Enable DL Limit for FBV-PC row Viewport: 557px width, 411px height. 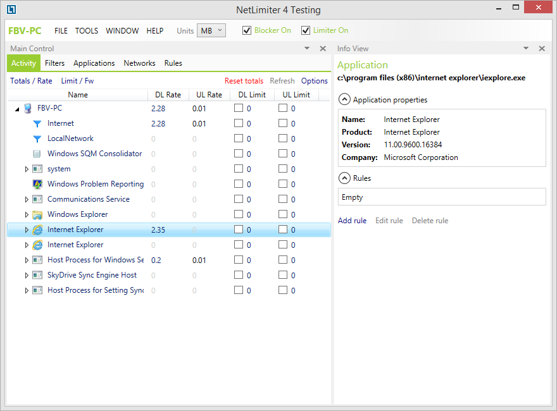pyautogui.click(x=239, y=108)
